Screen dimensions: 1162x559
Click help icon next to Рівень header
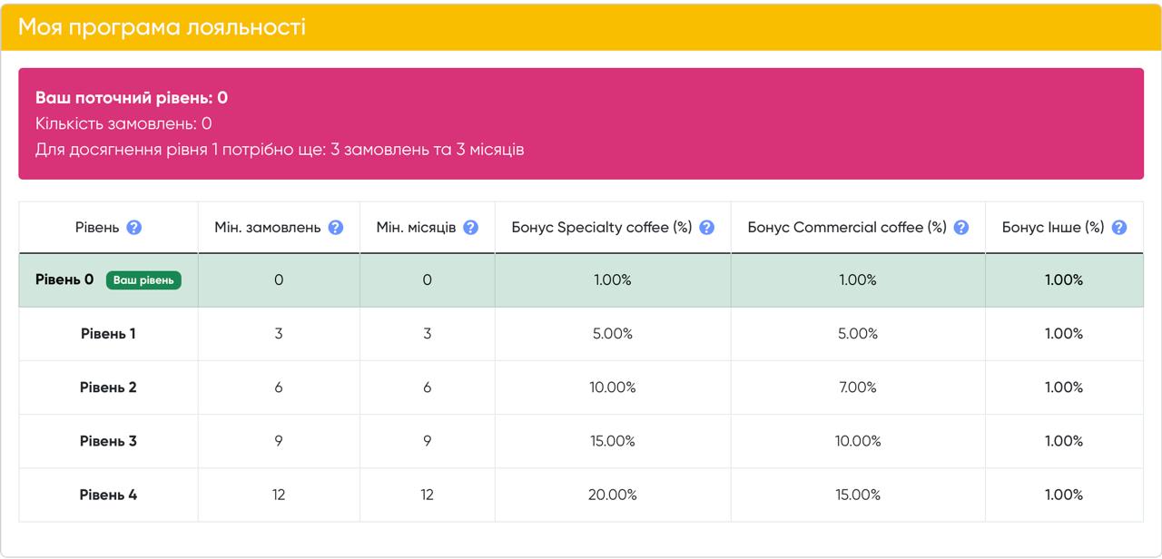point(134,228)
